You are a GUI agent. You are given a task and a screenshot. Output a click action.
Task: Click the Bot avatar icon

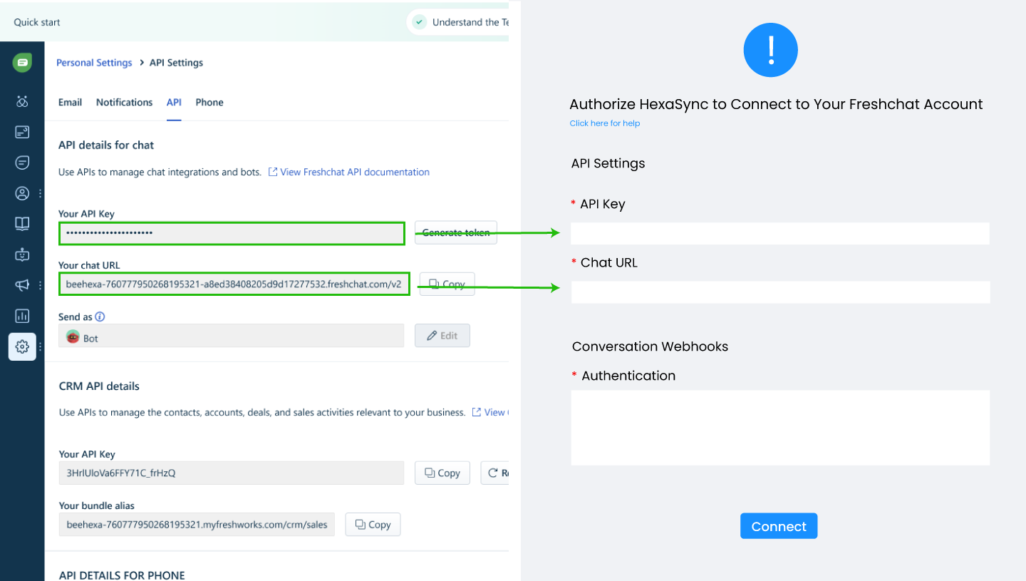(73, 337)
